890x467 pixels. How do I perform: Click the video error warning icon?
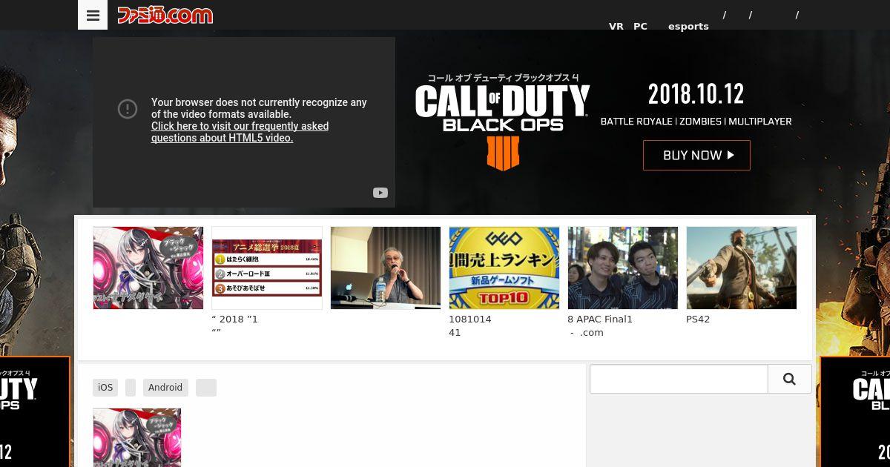click(128, 109)
